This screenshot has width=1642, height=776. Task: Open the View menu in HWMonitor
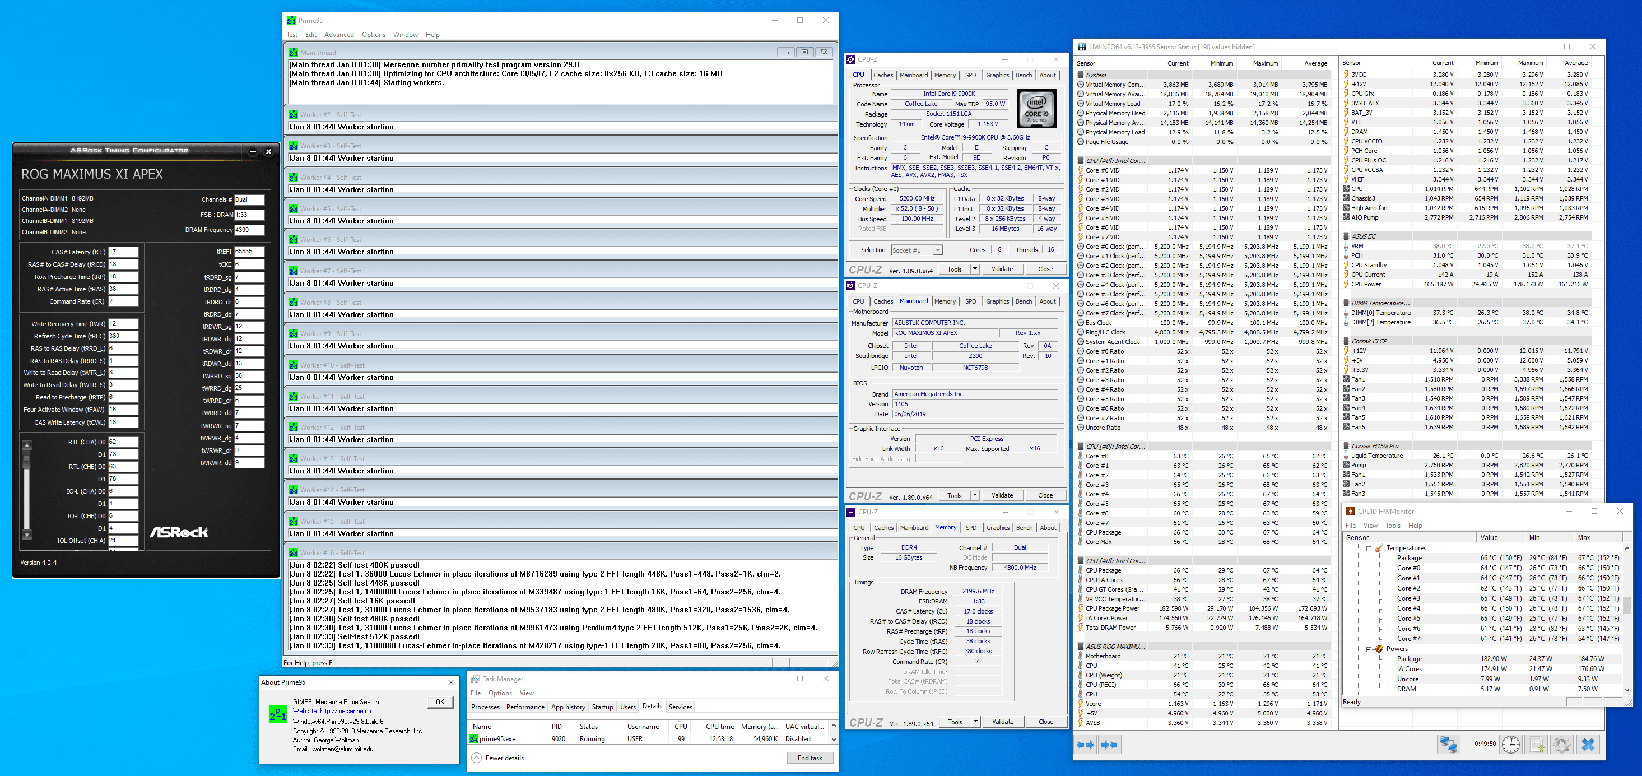click(1370, 526)
